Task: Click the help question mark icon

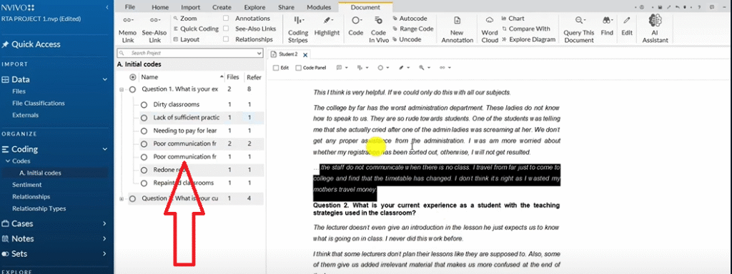Action: click(699, 7)
